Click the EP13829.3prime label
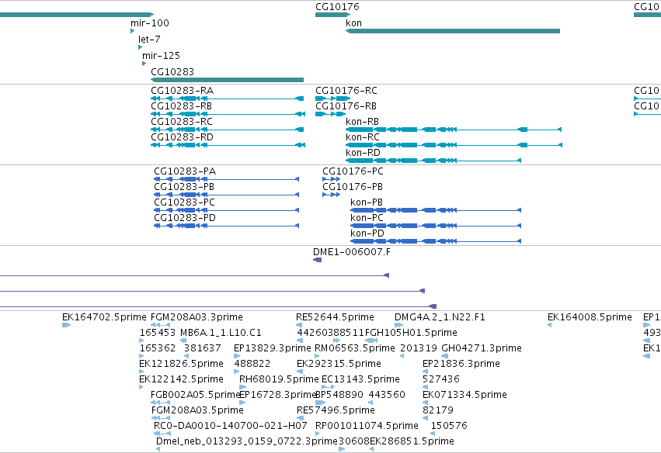Image resolution: width=661 pixels, height=453 pixels. click(x=273, y=348)
